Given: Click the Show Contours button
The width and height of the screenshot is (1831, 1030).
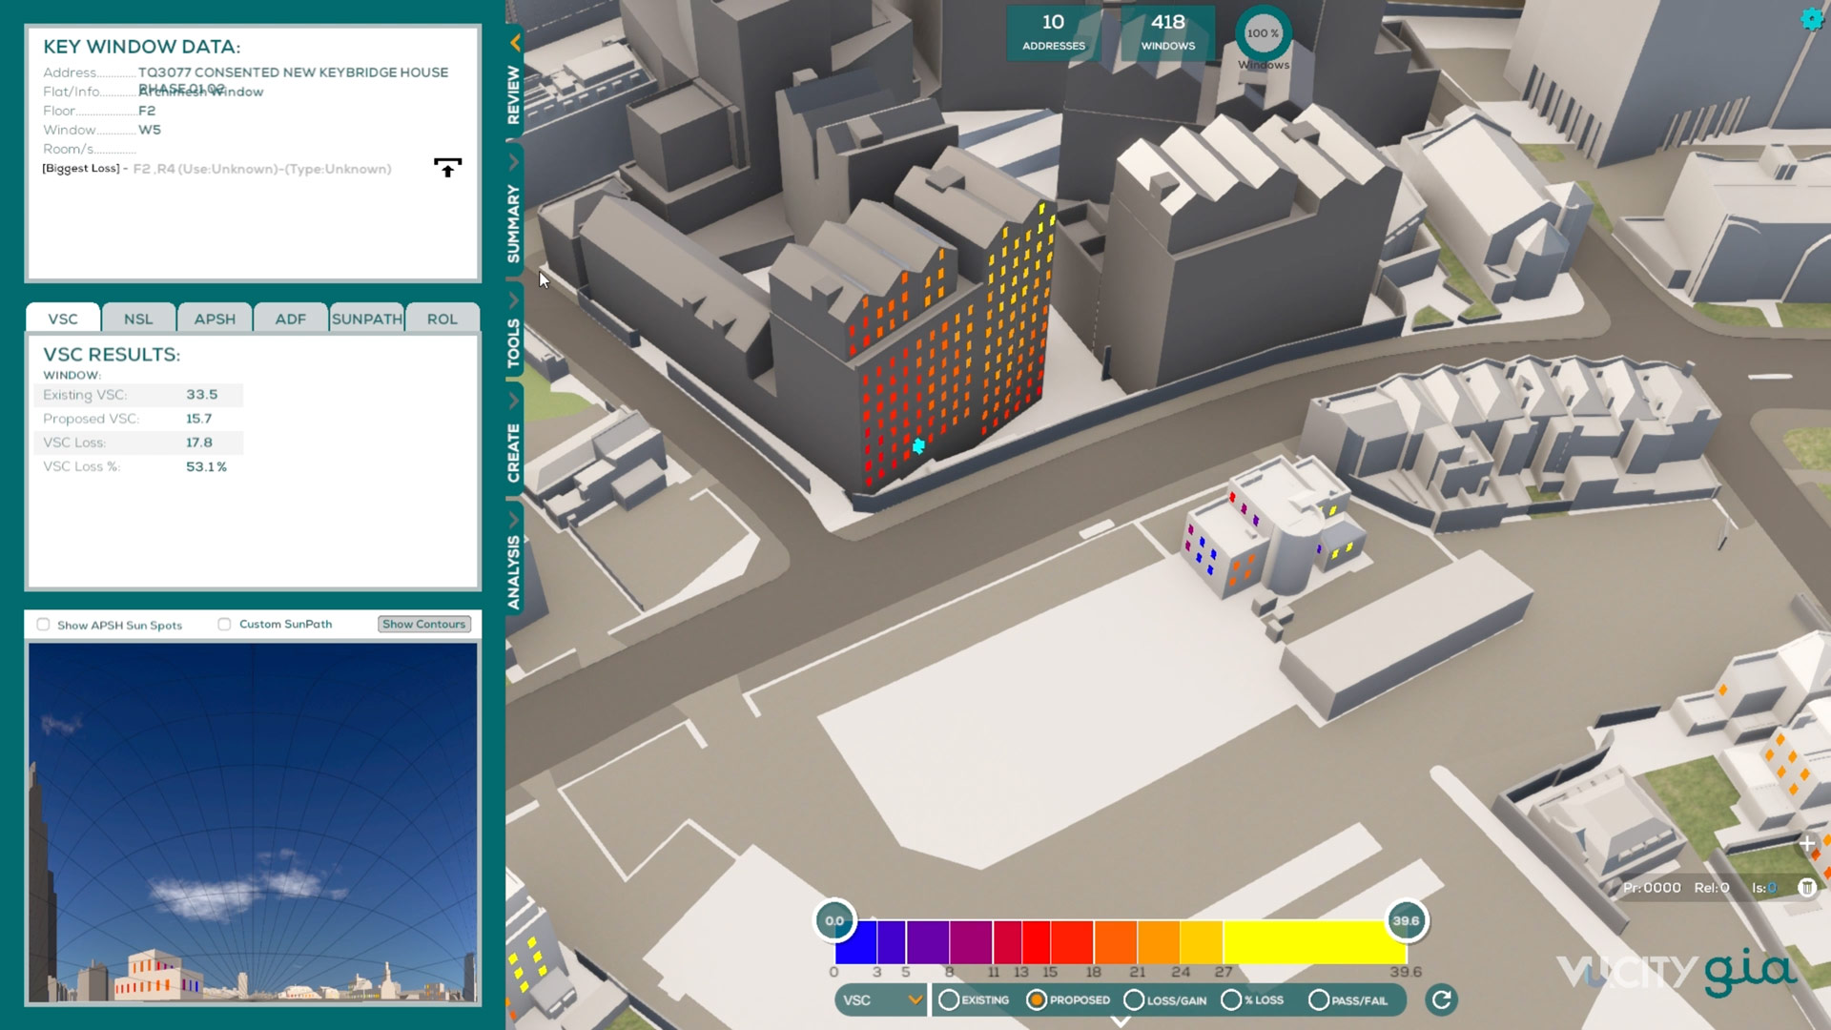Looking at the screenshot, I should click(x=424, y=625).
